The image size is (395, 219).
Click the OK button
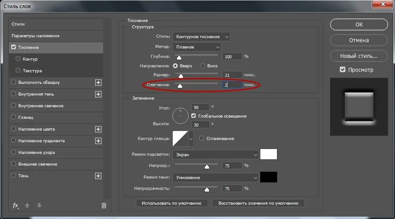pyautogui.click(x=359, y=24)
